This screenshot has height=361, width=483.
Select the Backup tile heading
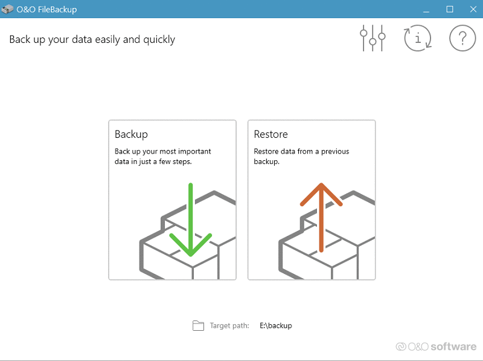(131, 134)
